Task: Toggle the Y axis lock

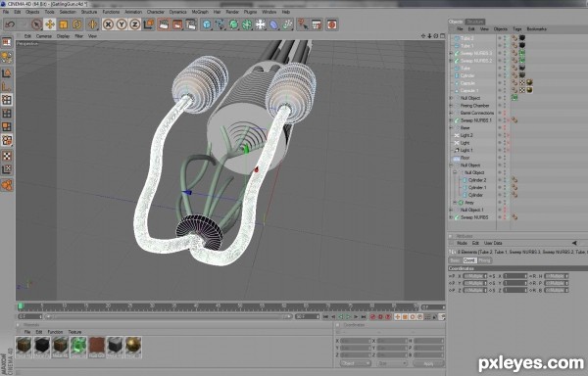Action: [x=122, y=24]
